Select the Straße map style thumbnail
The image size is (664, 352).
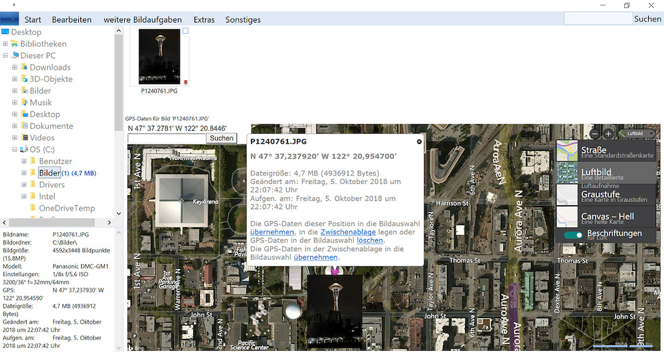click(x=567, y=151)
